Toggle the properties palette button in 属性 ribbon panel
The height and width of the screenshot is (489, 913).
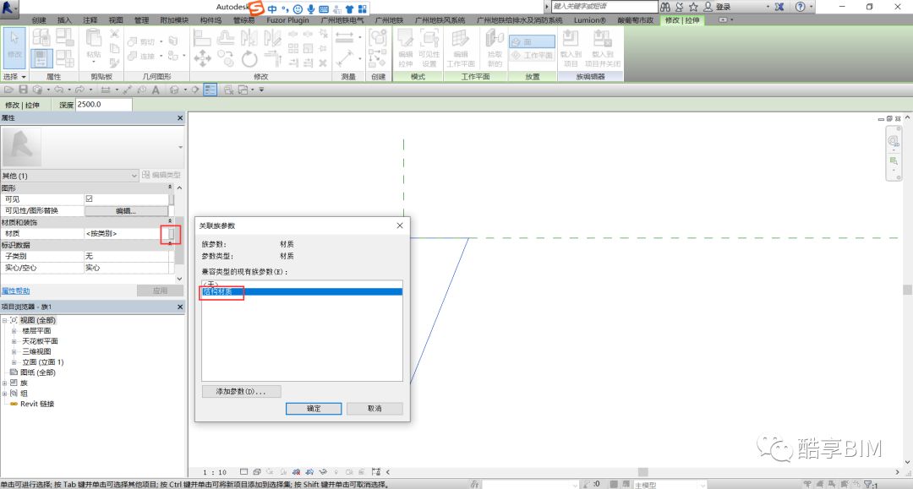pos(41,58)
